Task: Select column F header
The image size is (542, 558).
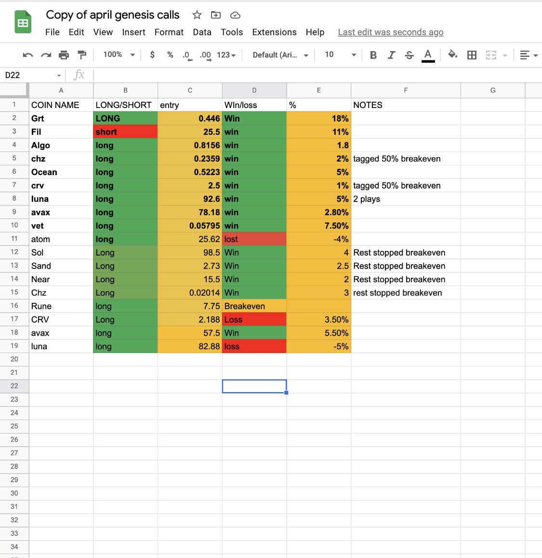Action: pos(406,90)
